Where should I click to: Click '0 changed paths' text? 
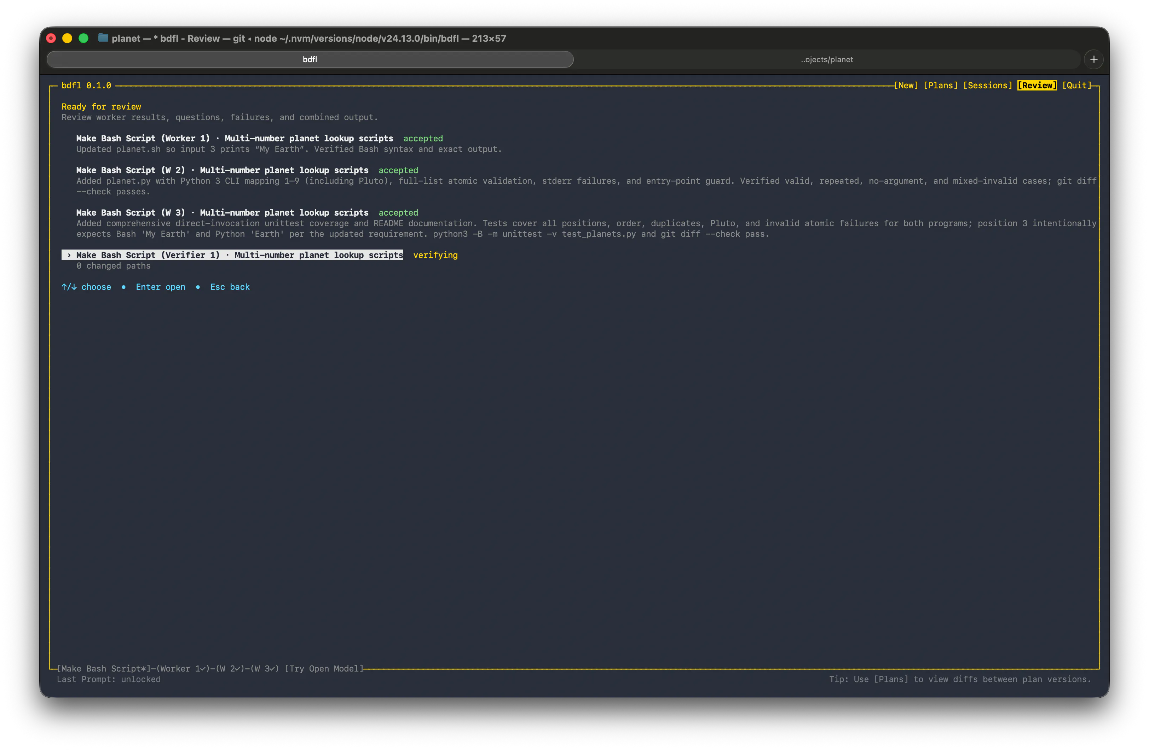pos(114,266)
